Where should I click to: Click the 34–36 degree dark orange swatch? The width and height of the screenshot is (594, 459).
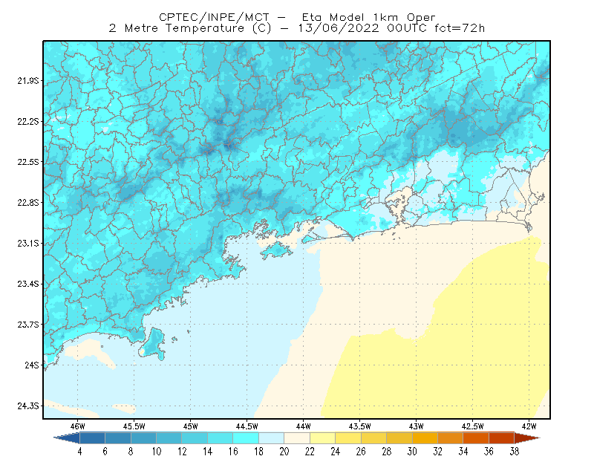tap(476, 438)
